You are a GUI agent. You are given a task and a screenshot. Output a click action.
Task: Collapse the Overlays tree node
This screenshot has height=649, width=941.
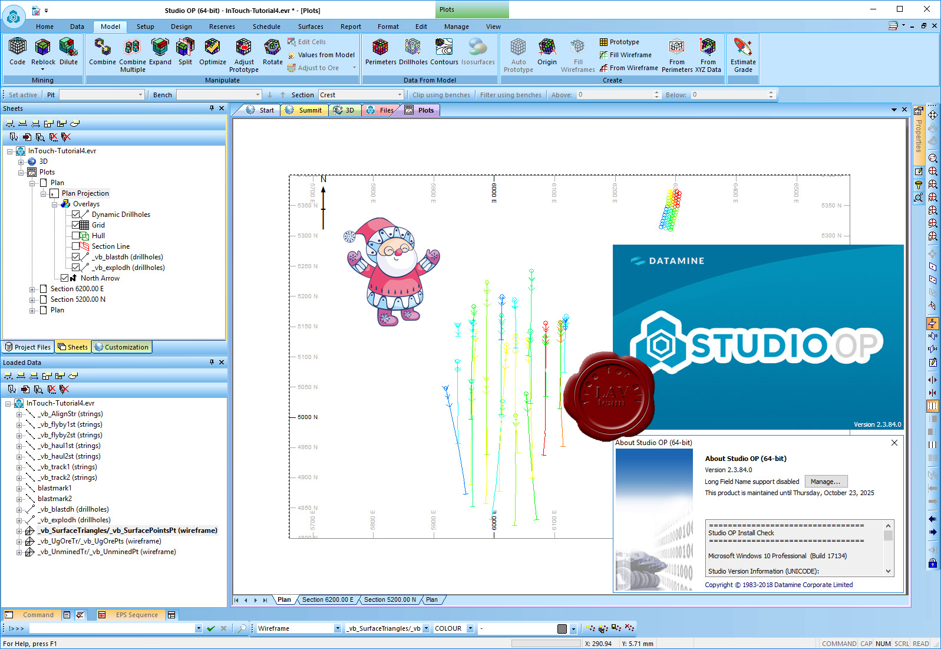pyautogui.click(x=55, y=204)
